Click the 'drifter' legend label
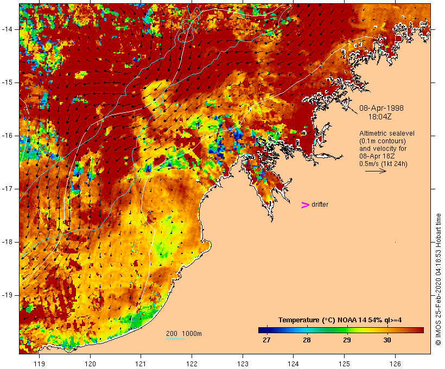 (x=320, y=205)
